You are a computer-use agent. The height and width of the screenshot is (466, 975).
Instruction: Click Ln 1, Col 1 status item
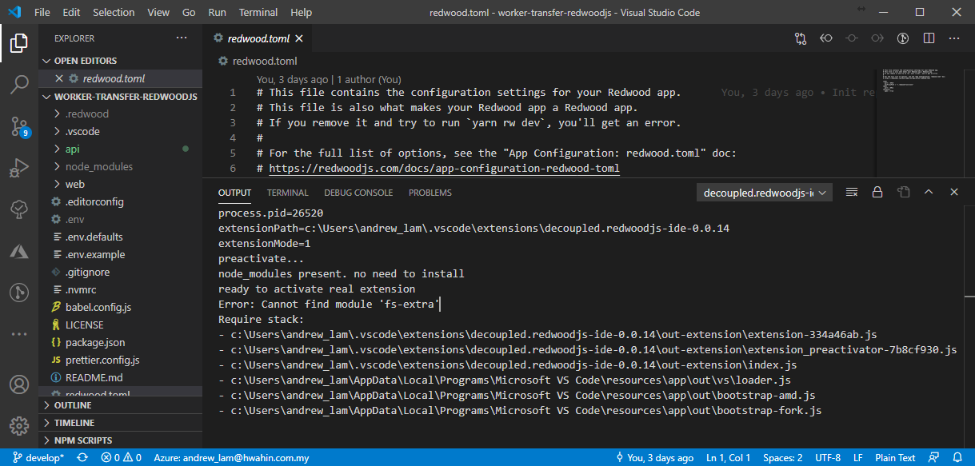pos(729,458)
